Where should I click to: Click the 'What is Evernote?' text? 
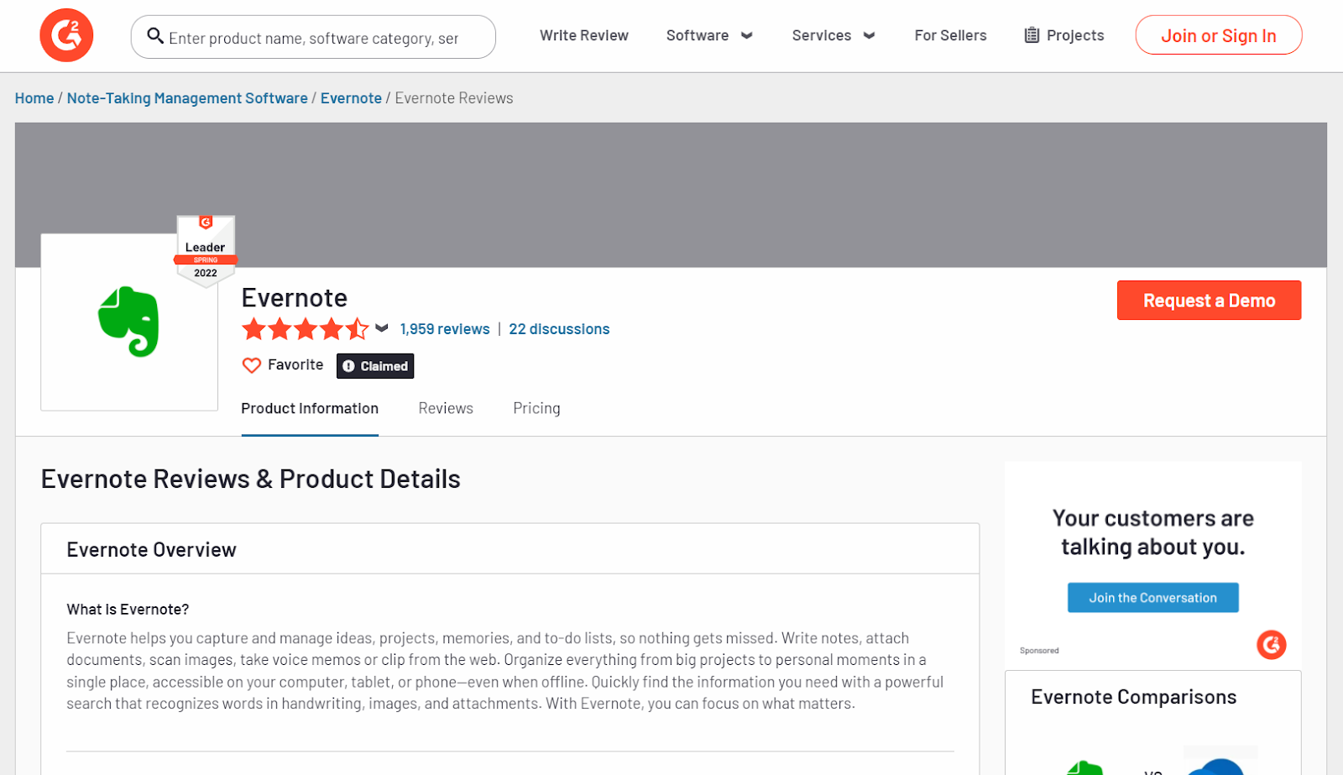click(x=128, y=610)
